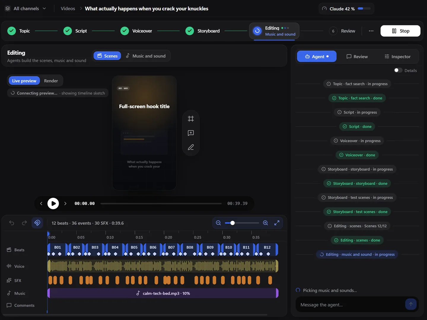
Task: Click the Claude usage indicator
Action: (346, 9)
